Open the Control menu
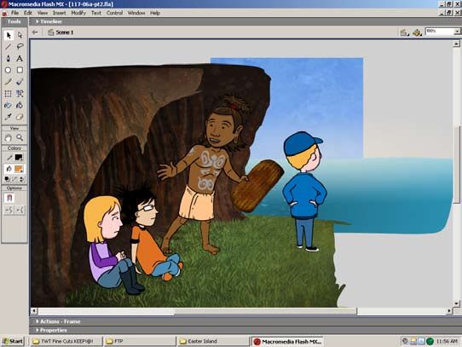462x347 pixels. point(114,13)
